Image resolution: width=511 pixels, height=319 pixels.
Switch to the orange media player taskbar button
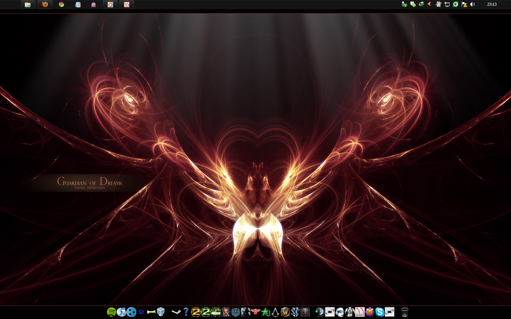[x=110, y=5]
